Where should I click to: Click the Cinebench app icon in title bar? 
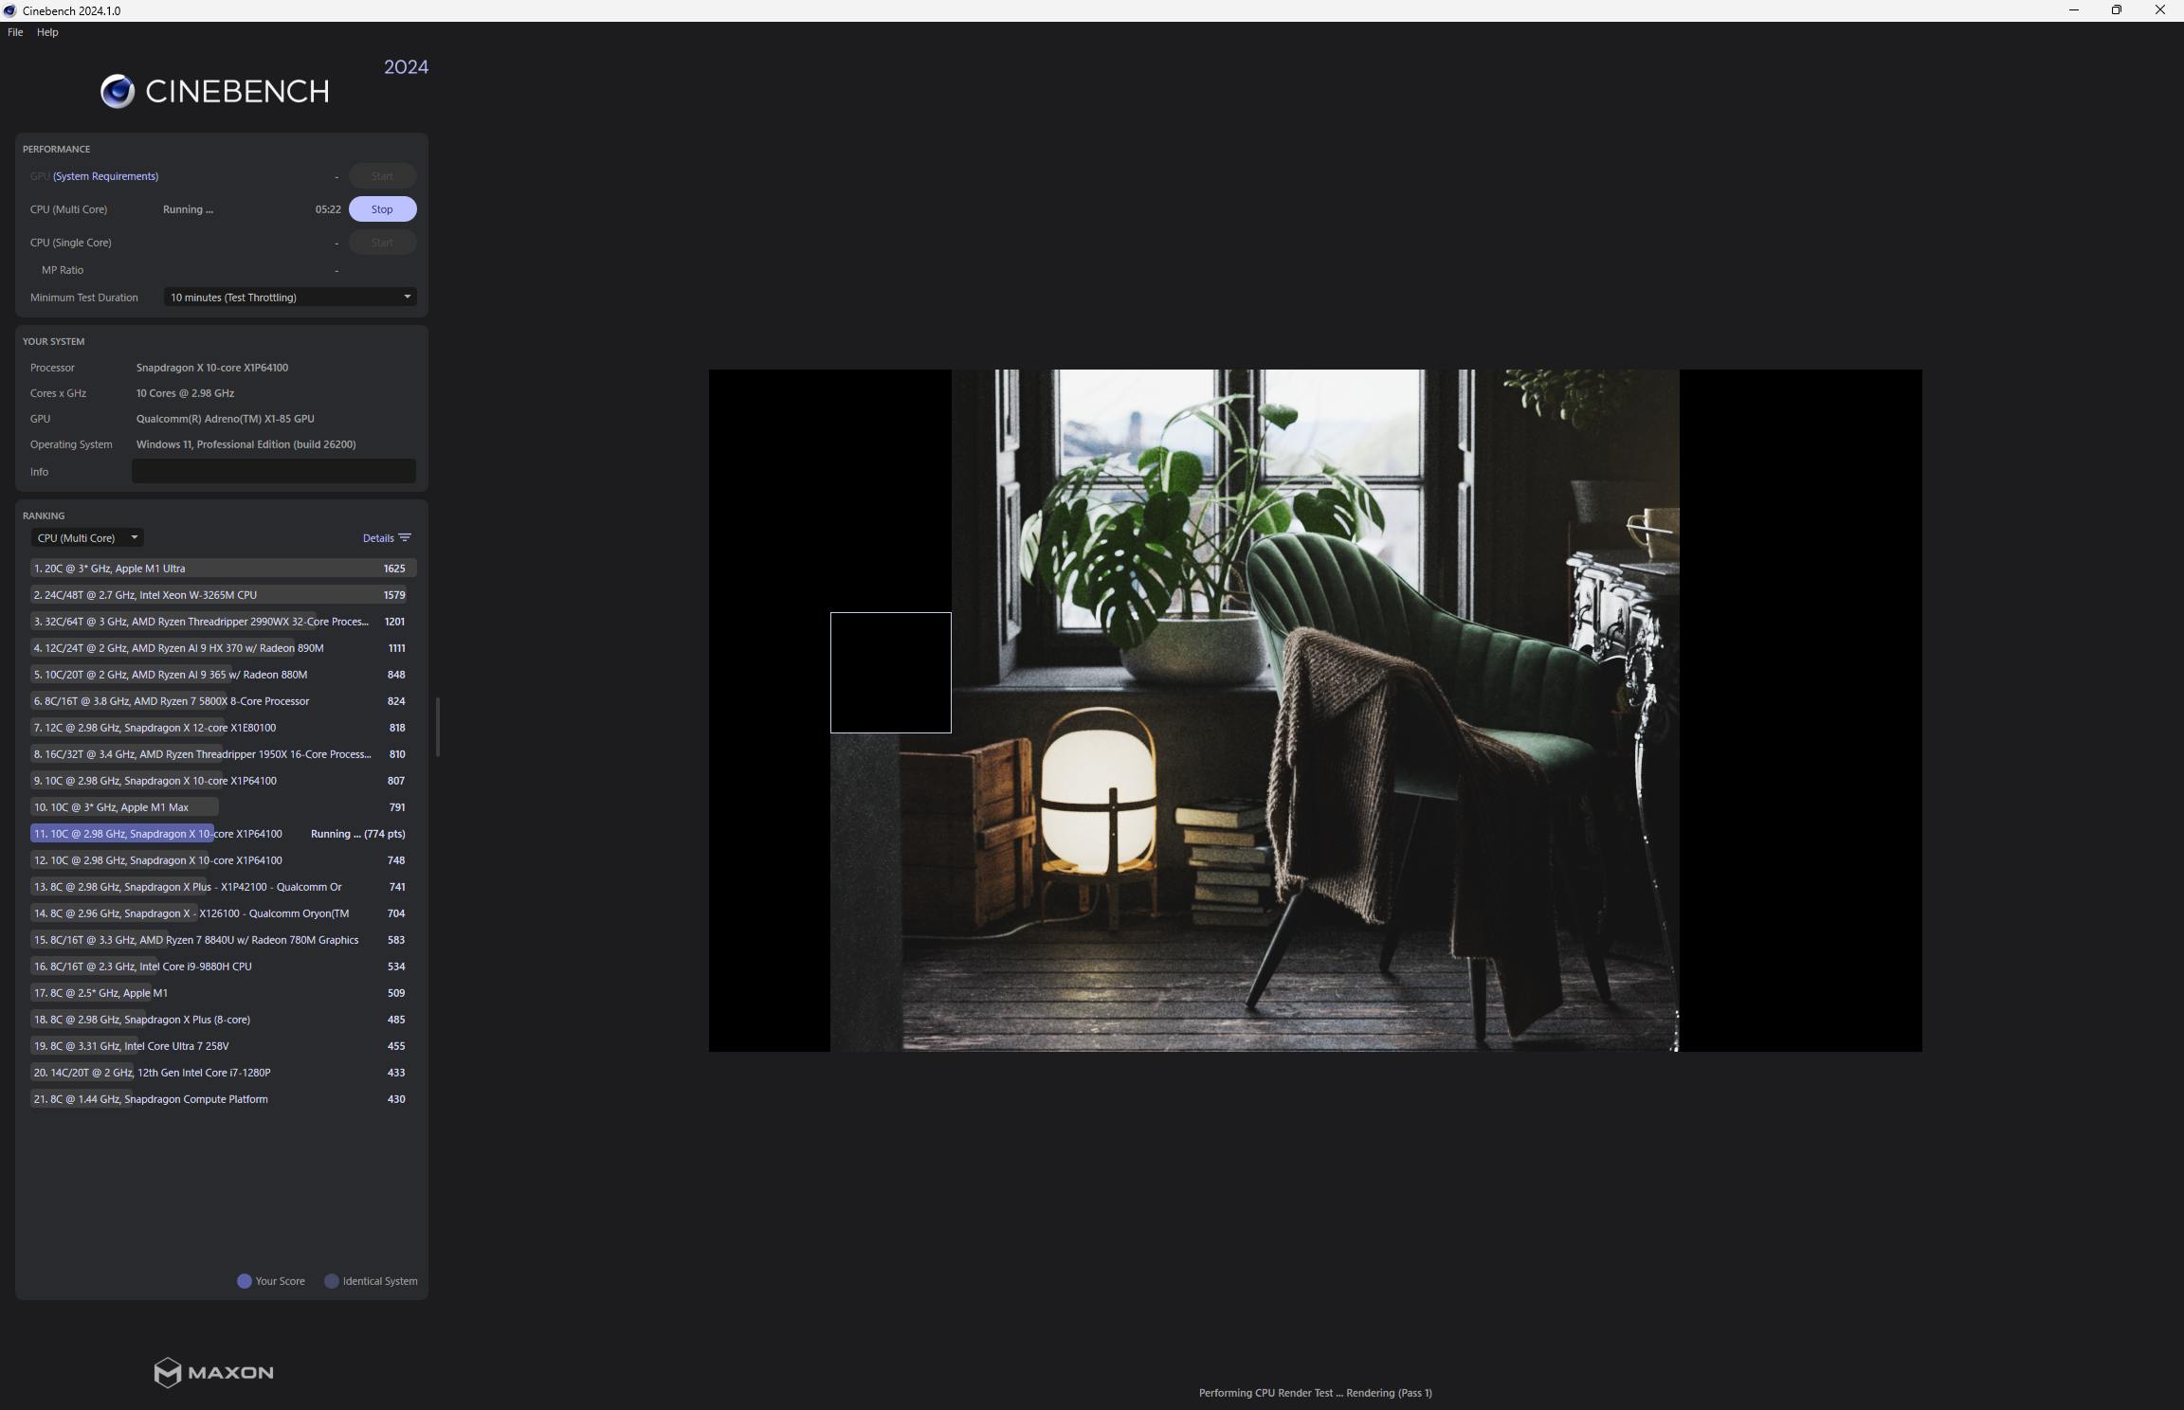click(x=9, y=10)
